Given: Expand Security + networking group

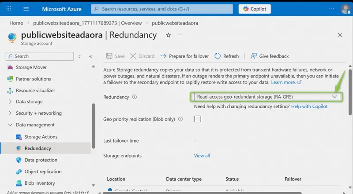Looking at the screenshot, I should [x=38, y=113].
